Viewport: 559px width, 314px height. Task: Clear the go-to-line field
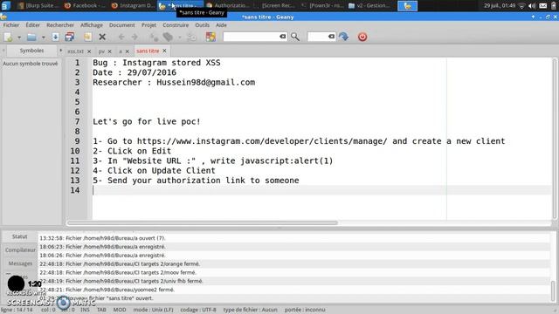[332, 37]
